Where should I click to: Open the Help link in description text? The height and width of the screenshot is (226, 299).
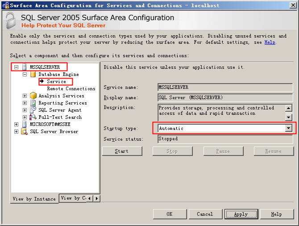click(270, 42)
